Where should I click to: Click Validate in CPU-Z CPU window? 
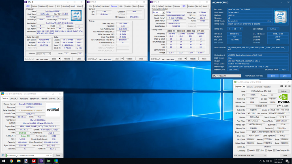tap(67, 59)
